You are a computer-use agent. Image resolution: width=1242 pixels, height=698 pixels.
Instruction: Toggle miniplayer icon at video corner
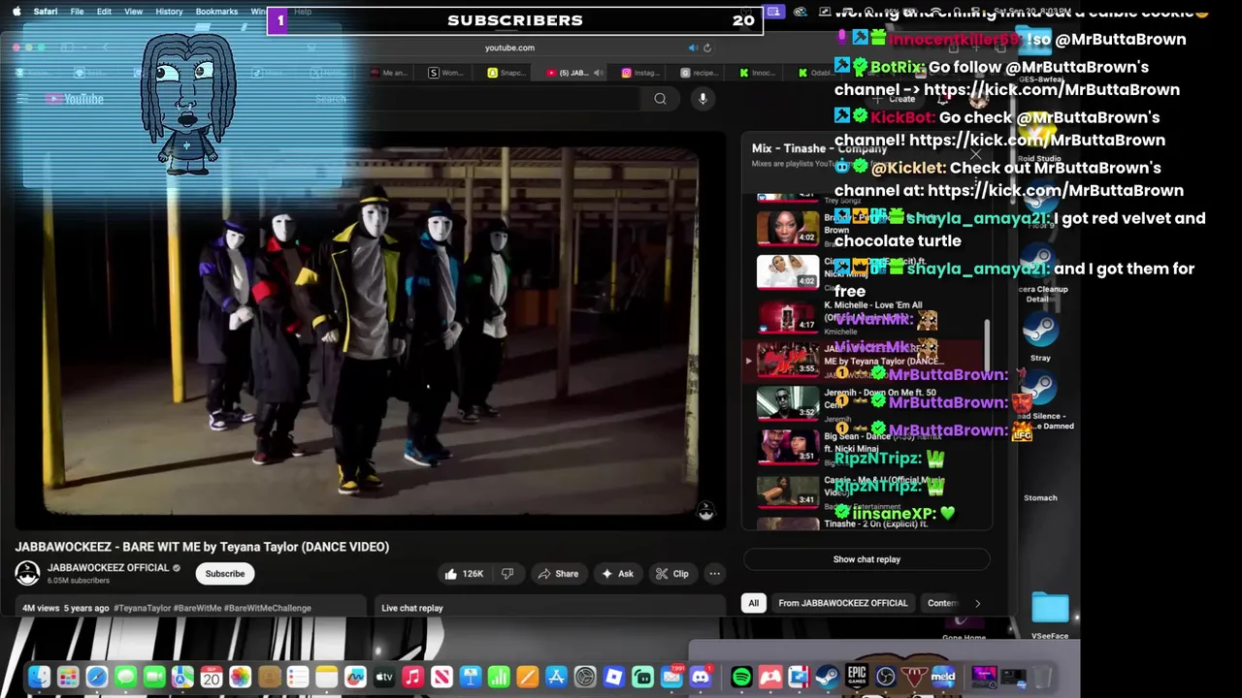coord(706,511)
